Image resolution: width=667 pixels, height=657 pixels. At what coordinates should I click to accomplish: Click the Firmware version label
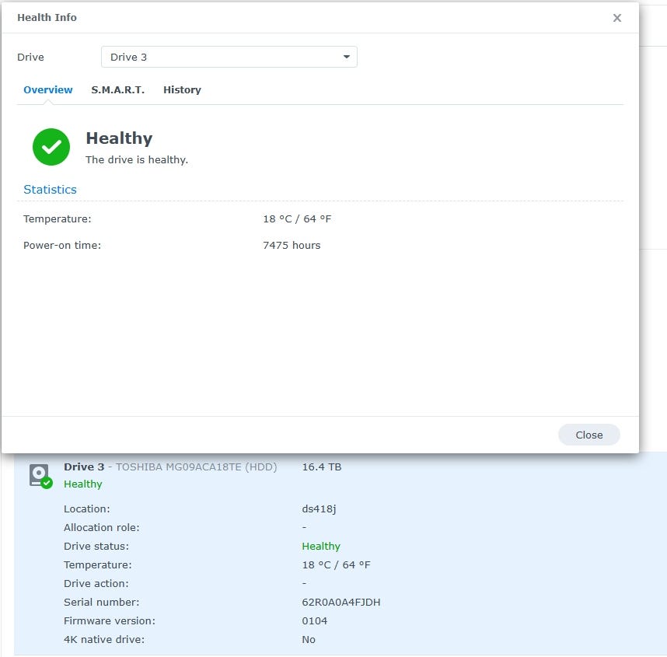pyautogui.click(x=110, y=620)
